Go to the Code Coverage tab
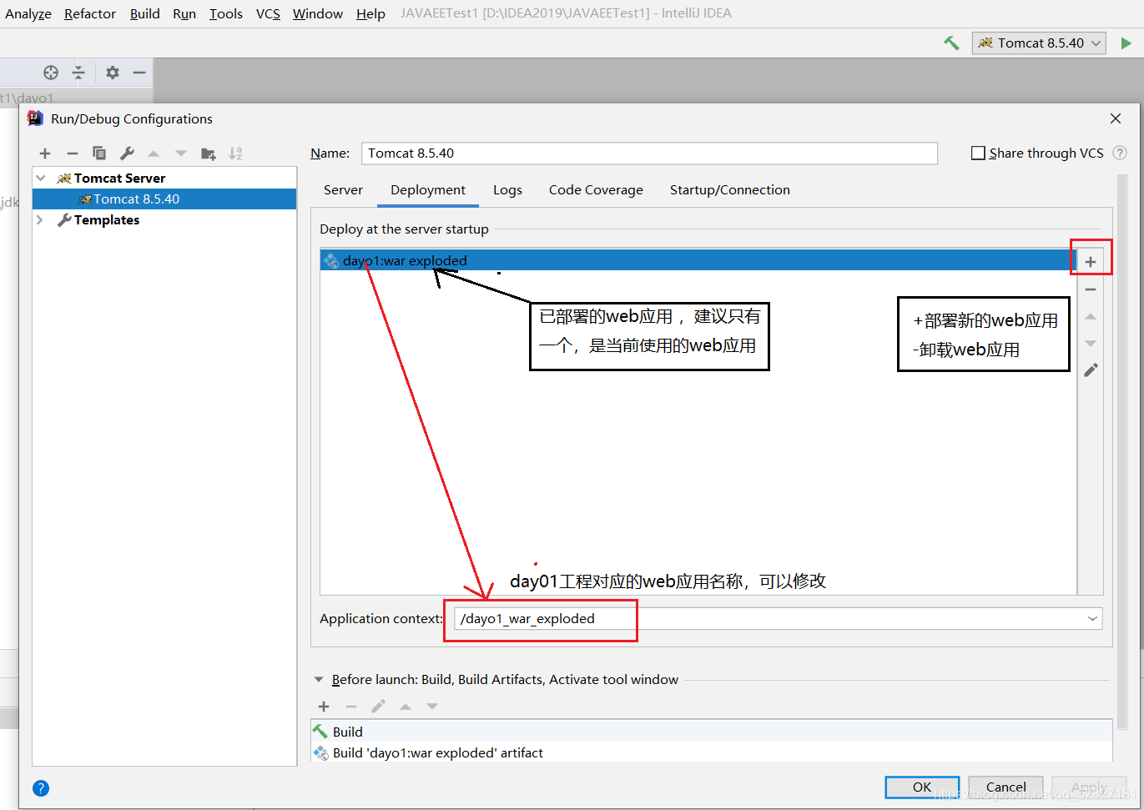 (596, 190)
